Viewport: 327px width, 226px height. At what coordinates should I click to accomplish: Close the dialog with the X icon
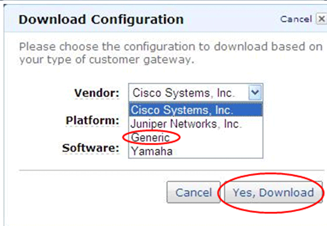click(x=322, y=19)
